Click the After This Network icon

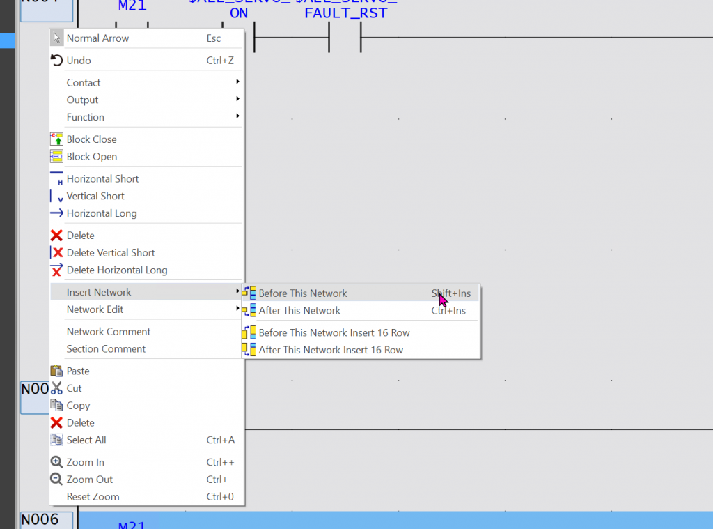pos(249,310)
